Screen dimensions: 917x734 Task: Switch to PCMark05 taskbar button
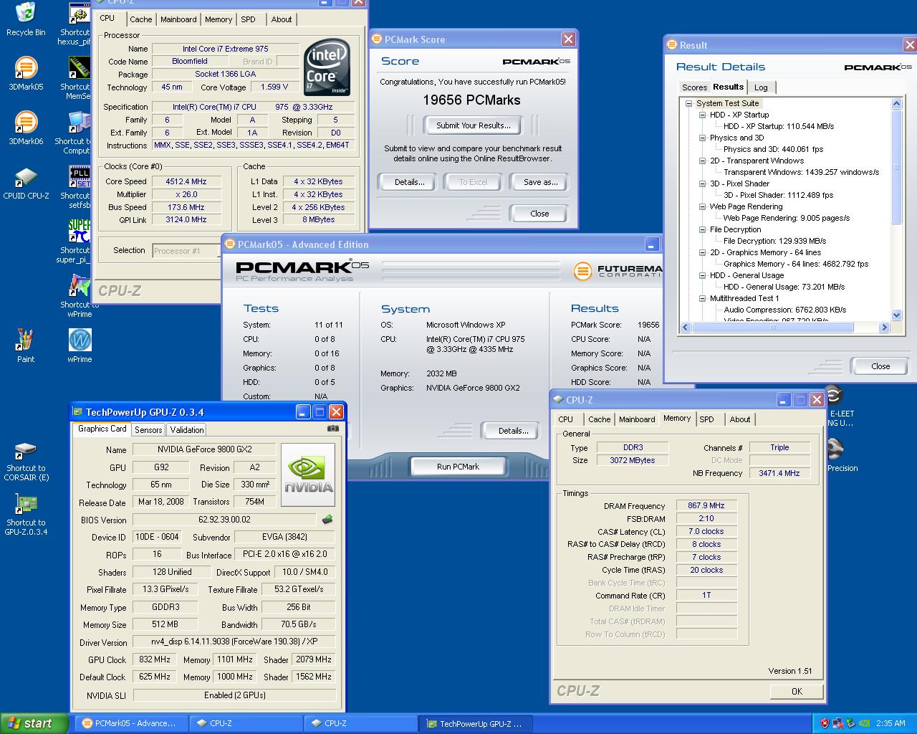(132, 723)
